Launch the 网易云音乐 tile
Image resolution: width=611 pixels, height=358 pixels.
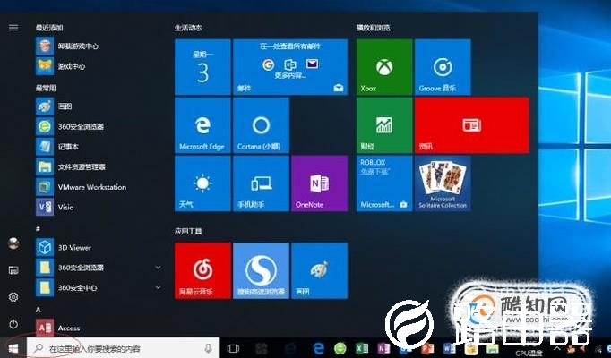click(x=202, y=270)
